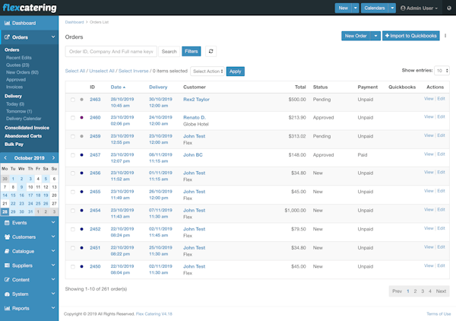Go to page 2 in pagination
Image resolution: width=456 pixels, height=321 pixels.
click(415, 291)
